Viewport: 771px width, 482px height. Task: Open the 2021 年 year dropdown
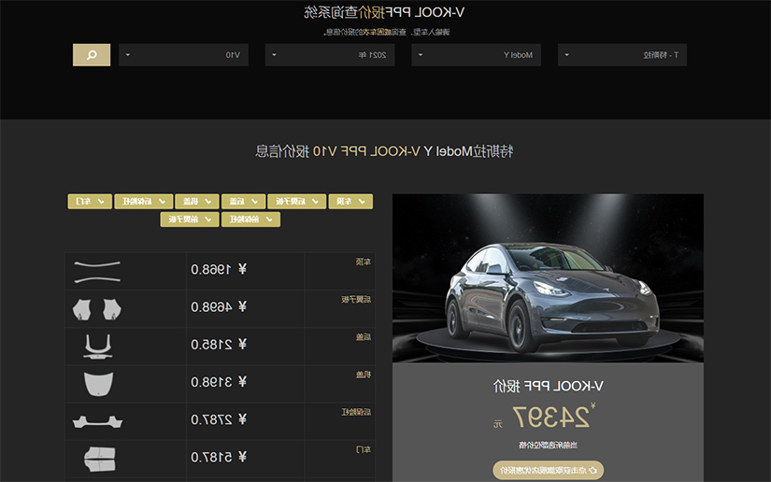click(330, 55)
